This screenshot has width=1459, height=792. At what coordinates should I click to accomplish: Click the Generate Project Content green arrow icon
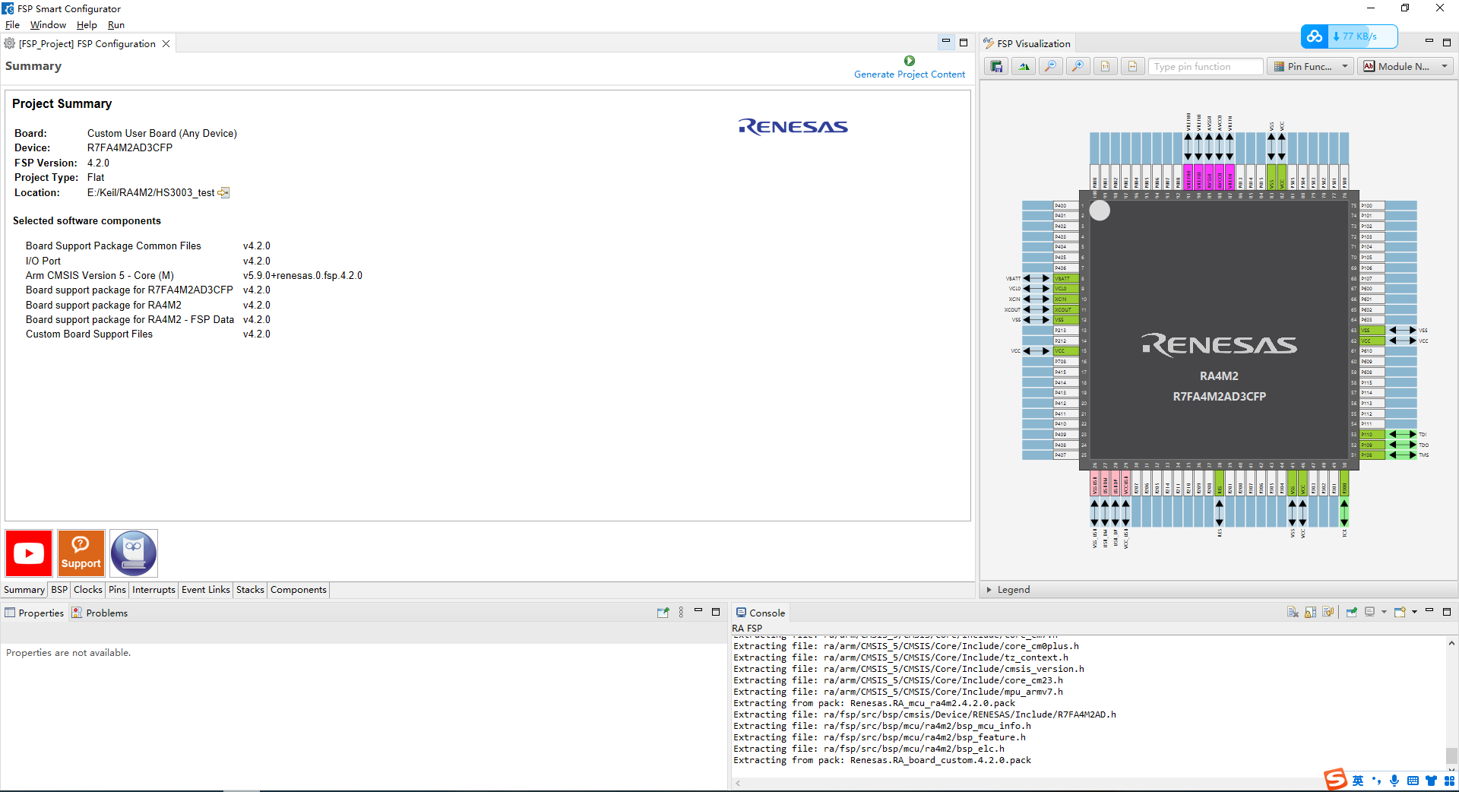(910, 61)
